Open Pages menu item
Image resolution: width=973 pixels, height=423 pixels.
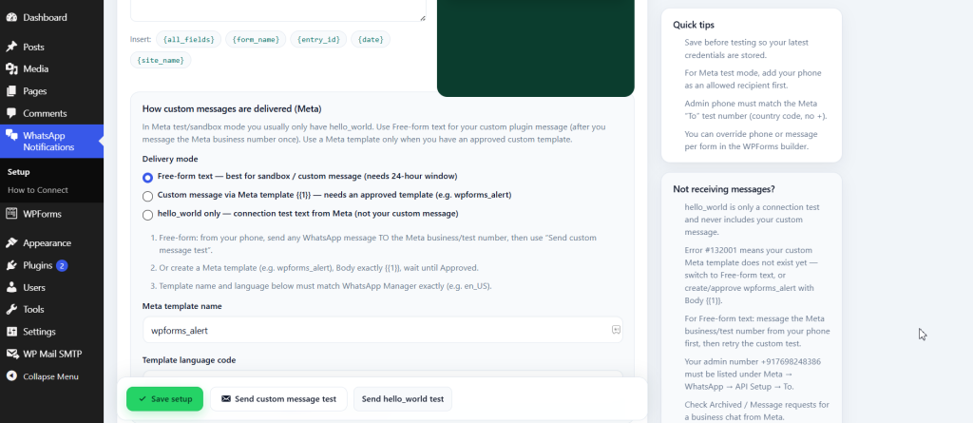[x=51, y=91]
